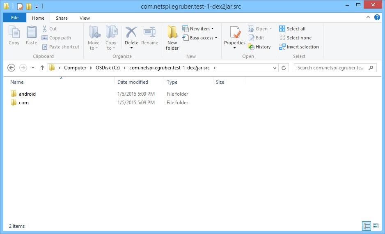This screenshot has height=234, width=385.
Task: Click the Delete icon in Organize group
Action: [131, 33]
